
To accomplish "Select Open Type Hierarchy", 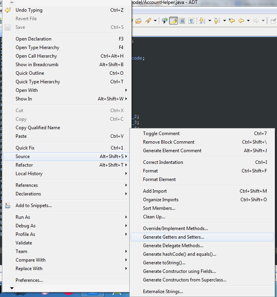I will (67, 47).
